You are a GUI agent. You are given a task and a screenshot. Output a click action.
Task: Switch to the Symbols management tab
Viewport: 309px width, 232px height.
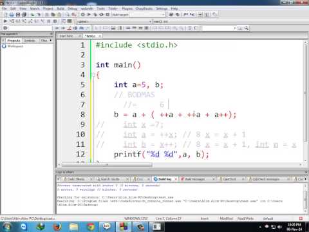pos(30,41)
